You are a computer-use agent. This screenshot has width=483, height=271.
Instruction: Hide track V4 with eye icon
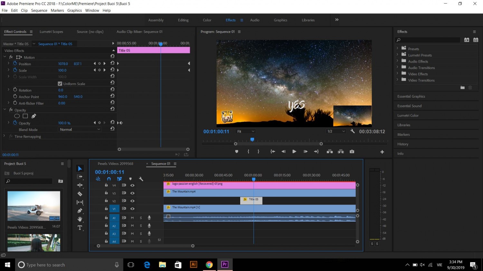pyautogui.click(x=132, y=185)
